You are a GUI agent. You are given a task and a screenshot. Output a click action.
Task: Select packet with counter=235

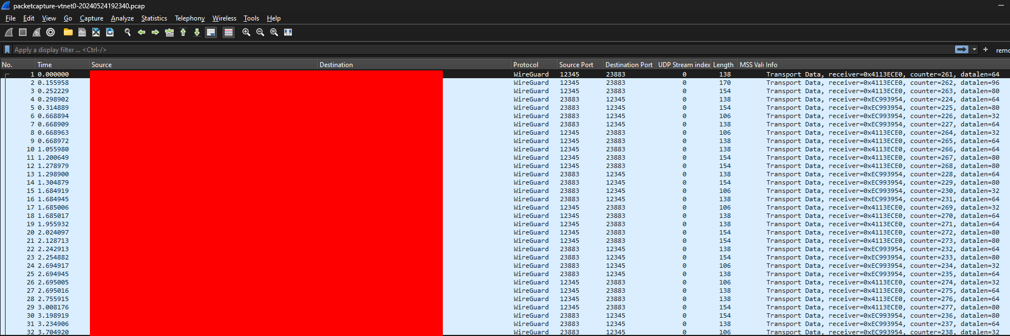click(x=505, y=274)
